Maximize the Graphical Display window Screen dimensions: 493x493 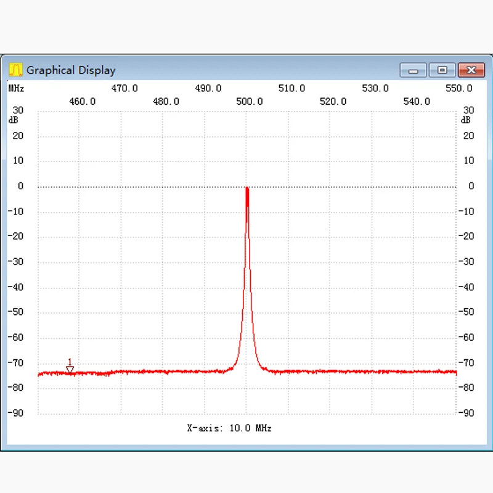pyautogui.click(x=442, y=70)
